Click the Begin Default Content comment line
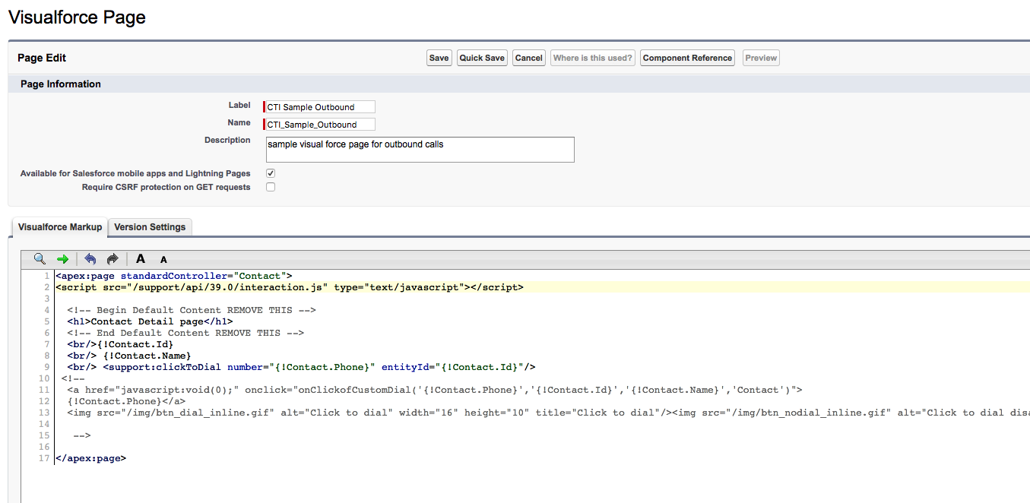 click(191, 310)
